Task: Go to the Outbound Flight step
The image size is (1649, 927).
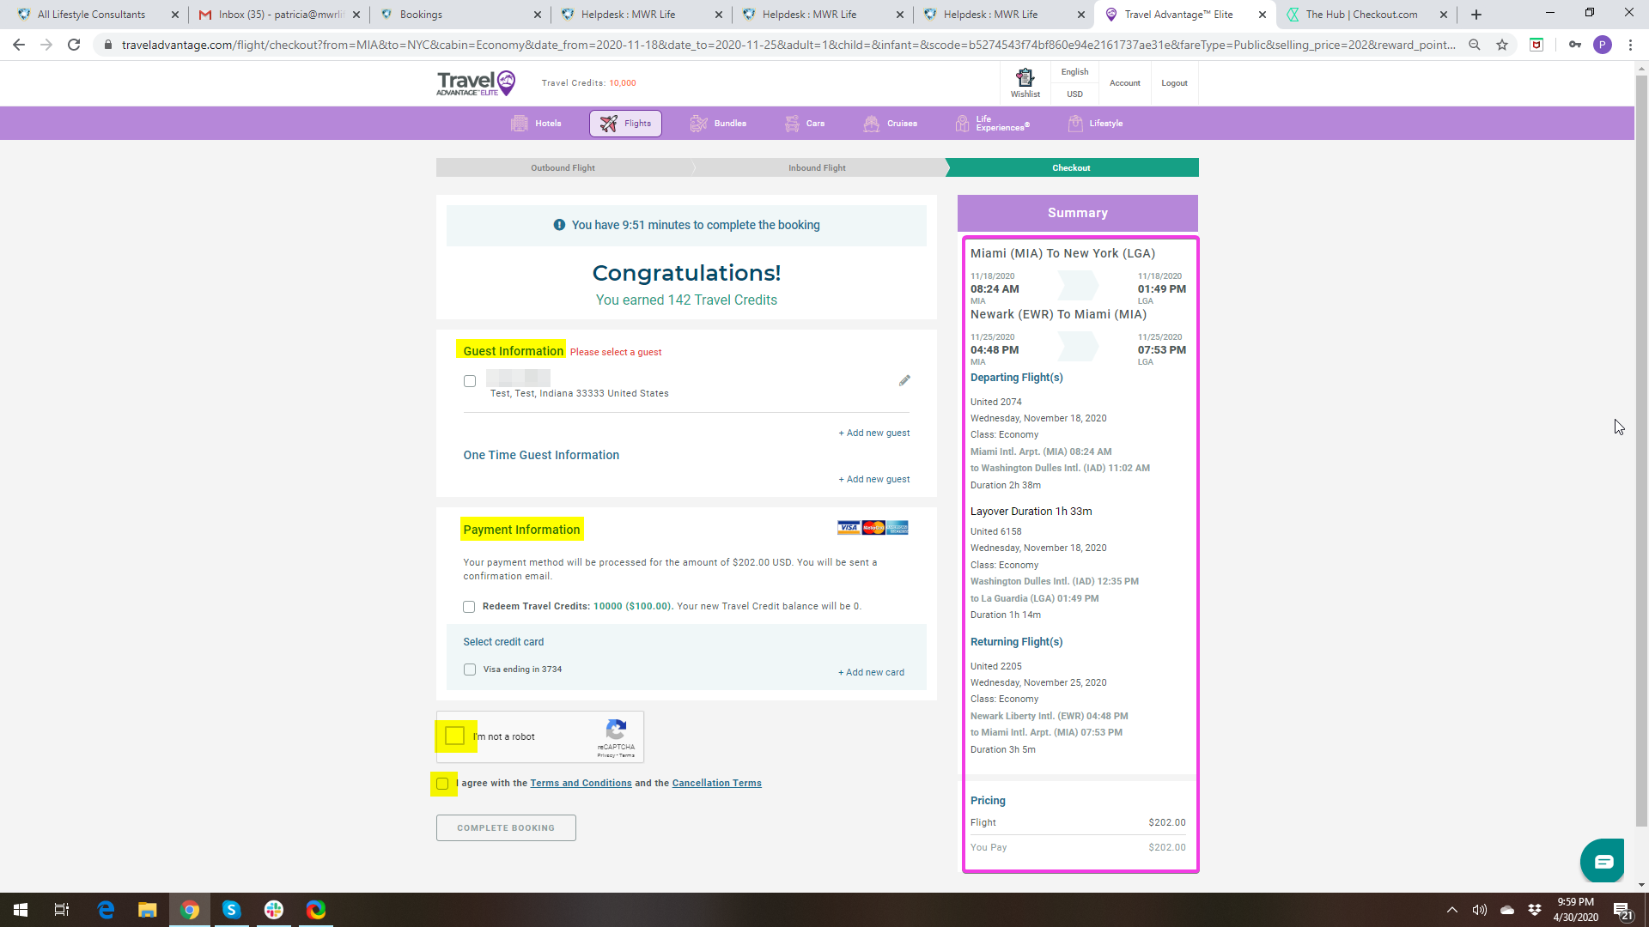Action: (x=563, y=168)
